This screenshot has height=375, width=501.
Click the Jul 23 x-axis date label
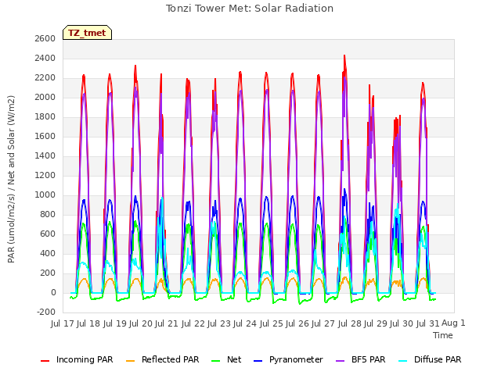tap(219, 323)
